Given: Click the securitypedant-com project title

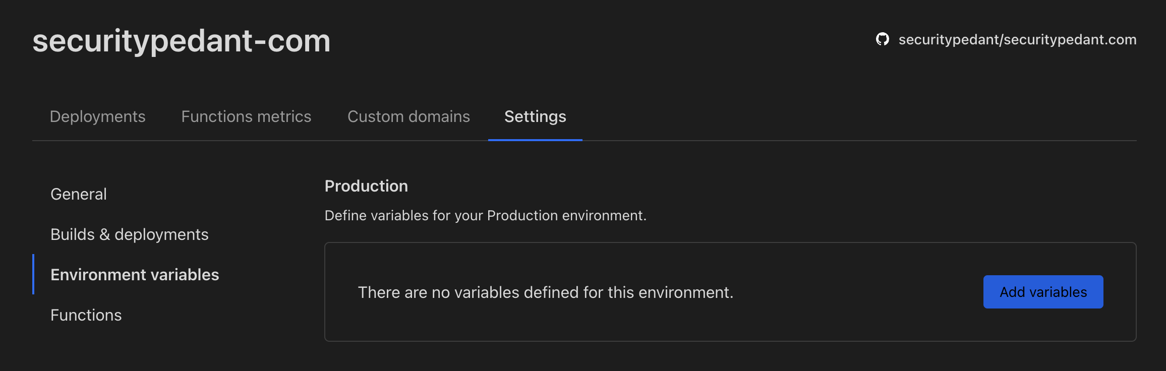Looking at the screenshot, I should coord(182,41).
